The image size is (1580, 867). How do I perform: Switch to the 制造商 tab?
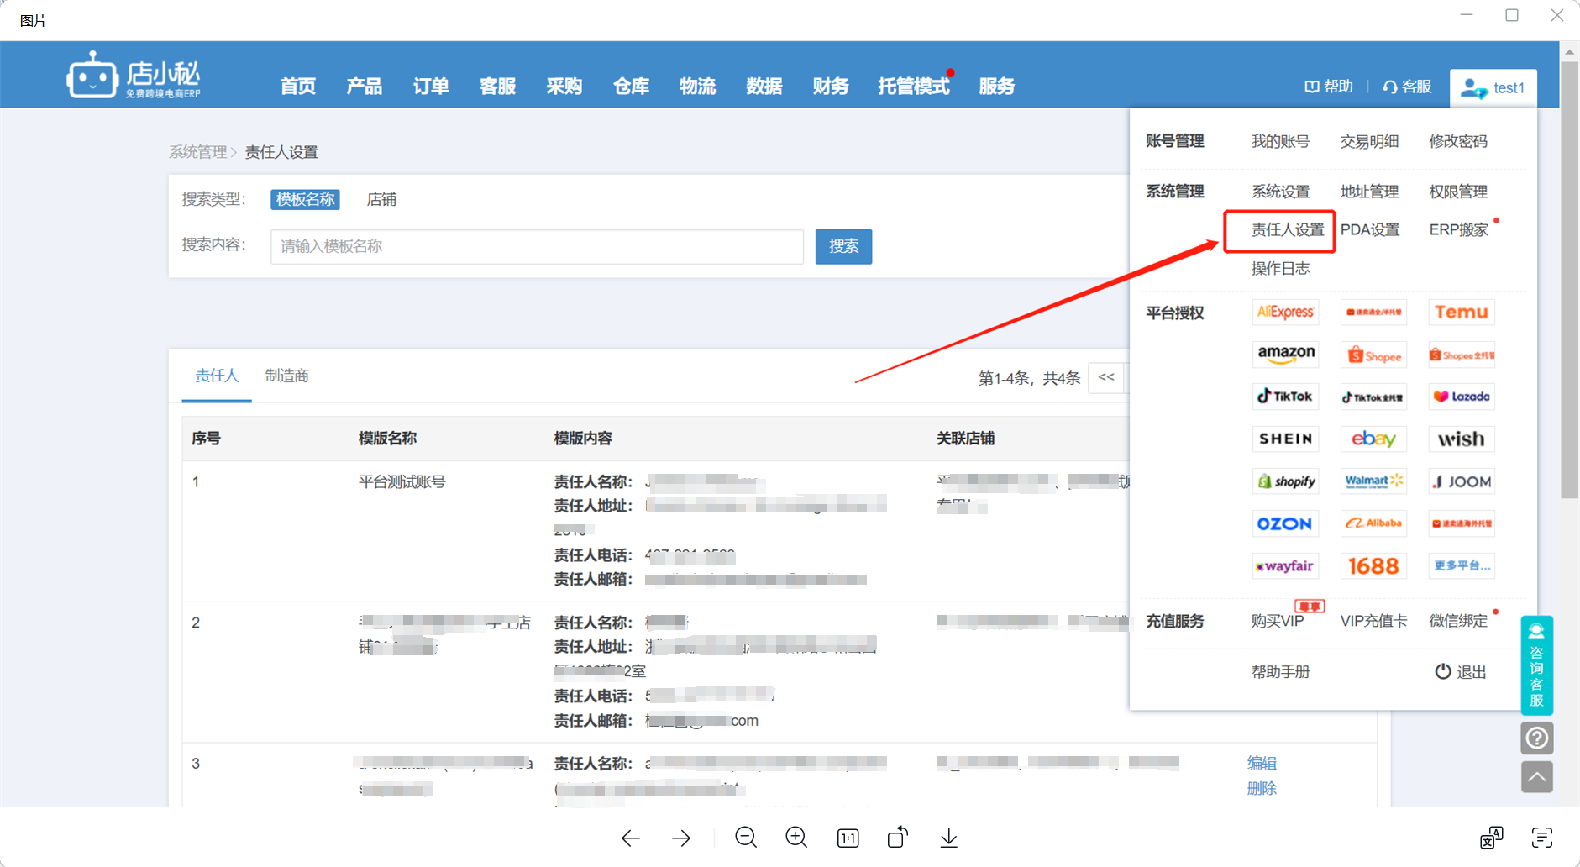[287, 376]
